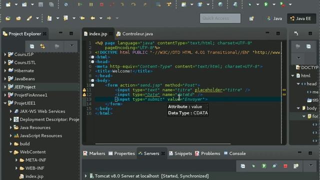Open the Snippets tab
The image size is (320, 180).
180,153
